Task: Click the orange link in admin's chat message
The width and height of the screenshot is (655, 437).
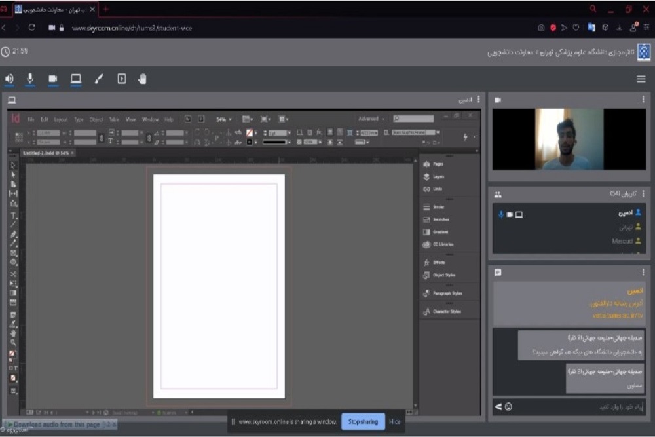Action: pyautogui.click(x=618, y=315)
